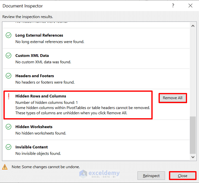Click the Custom XML Data heading
Screen dimensions: 199x183
(32, 56)
